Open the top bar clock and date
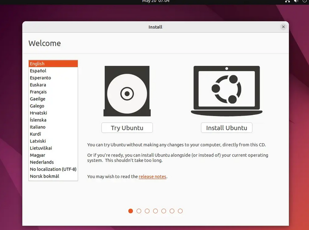The height and width of the screenshot is (230, 309). click(x=156, y=1)
